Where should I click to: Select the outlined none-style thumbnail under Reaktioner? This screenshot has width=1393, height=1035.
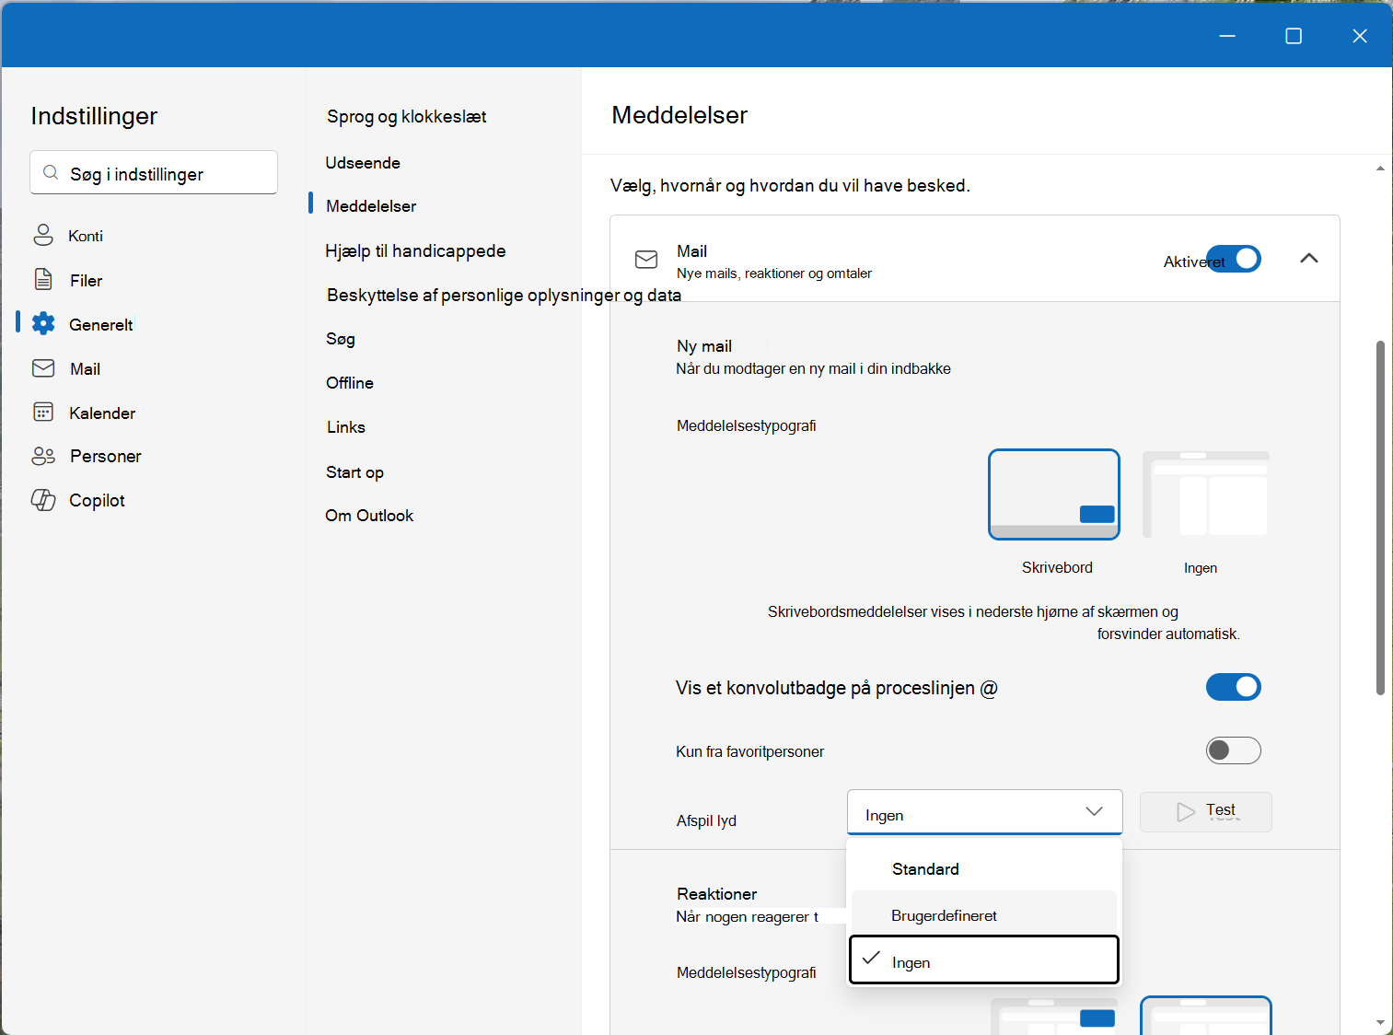point(1206,1016)
